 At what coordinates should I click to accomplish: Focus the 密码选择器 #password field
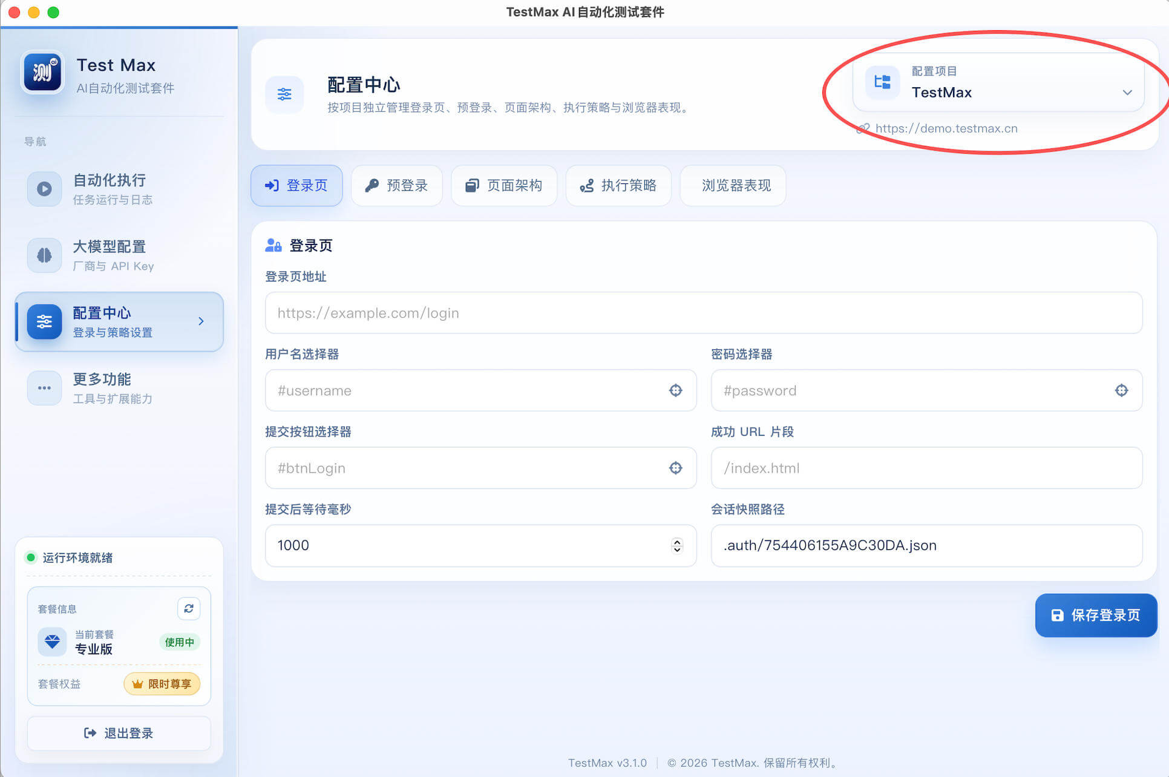[927, 390]
